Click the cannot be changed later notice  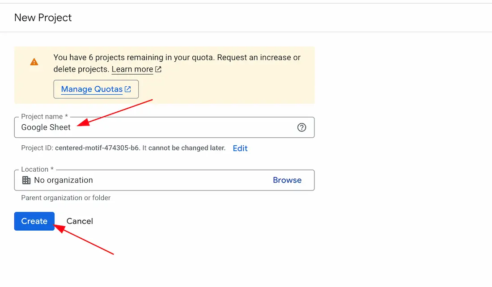[x=187, y=148]
